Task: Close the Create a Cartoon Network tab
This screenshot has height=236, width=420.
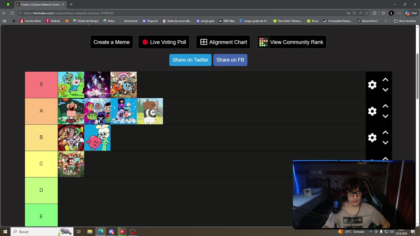Action: (x=63, y=5)
